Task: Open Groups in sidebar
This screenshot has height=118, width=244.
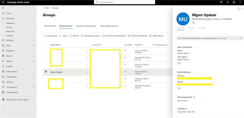Action: coord(9,27)
